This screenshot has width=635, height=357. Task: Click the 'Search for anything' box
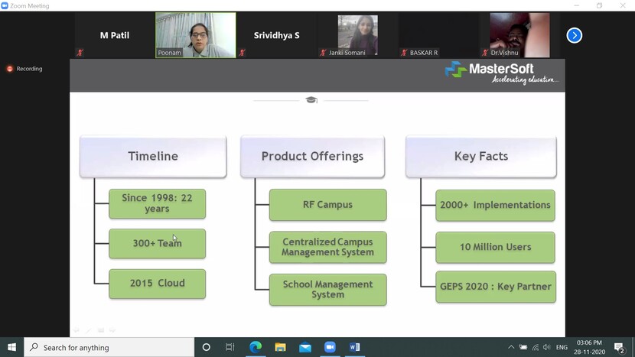(x=109, y=347)
